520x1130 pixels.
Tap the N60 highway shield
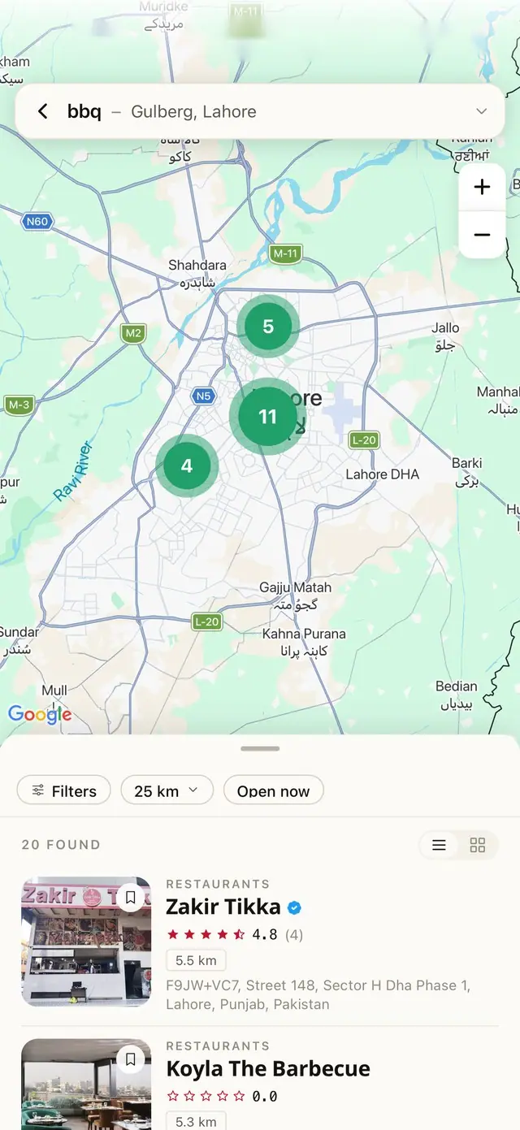37,221
